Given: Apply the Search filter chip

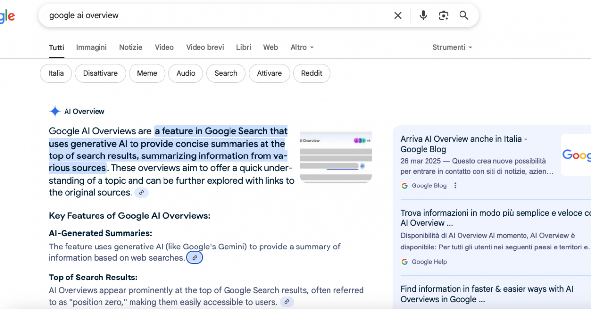Looking at the screenshot, I should point(226,73).
